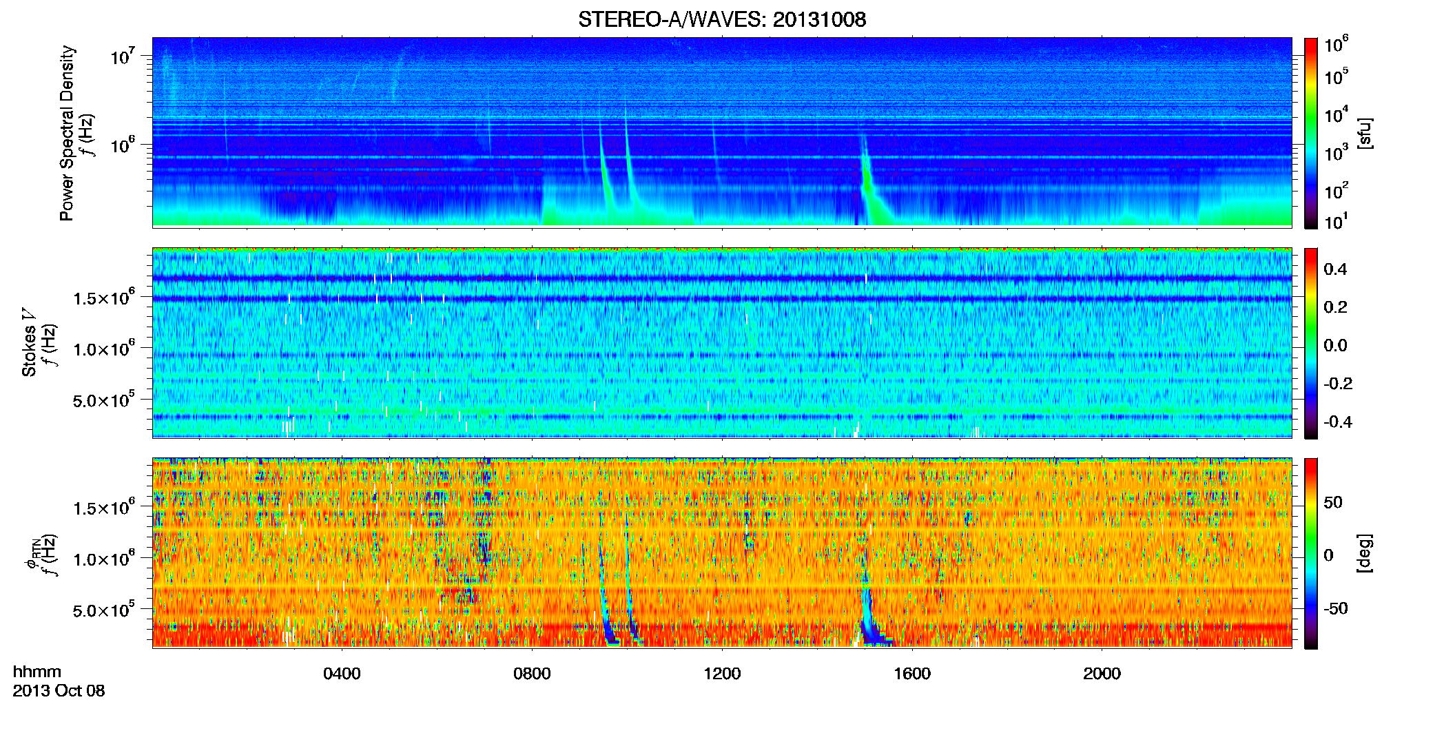Select the "Power Spectral Density" axis label

pos(67,133)
